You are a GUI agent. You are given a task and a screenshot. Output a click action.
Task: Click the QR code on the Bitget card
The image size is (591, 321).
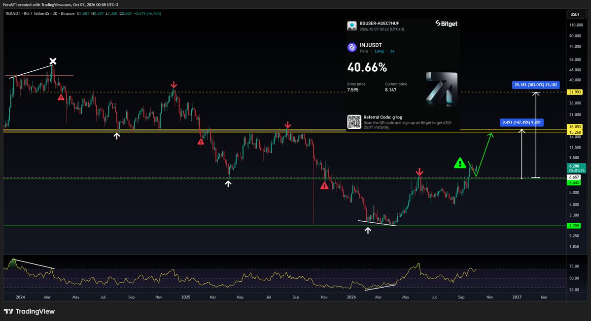click(354, 122)
